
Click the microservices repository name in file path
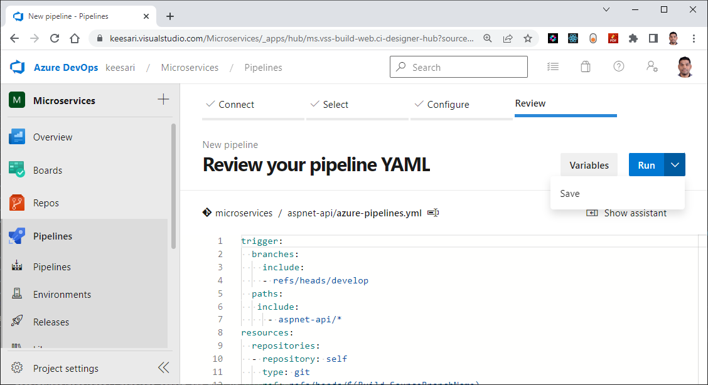244,213
